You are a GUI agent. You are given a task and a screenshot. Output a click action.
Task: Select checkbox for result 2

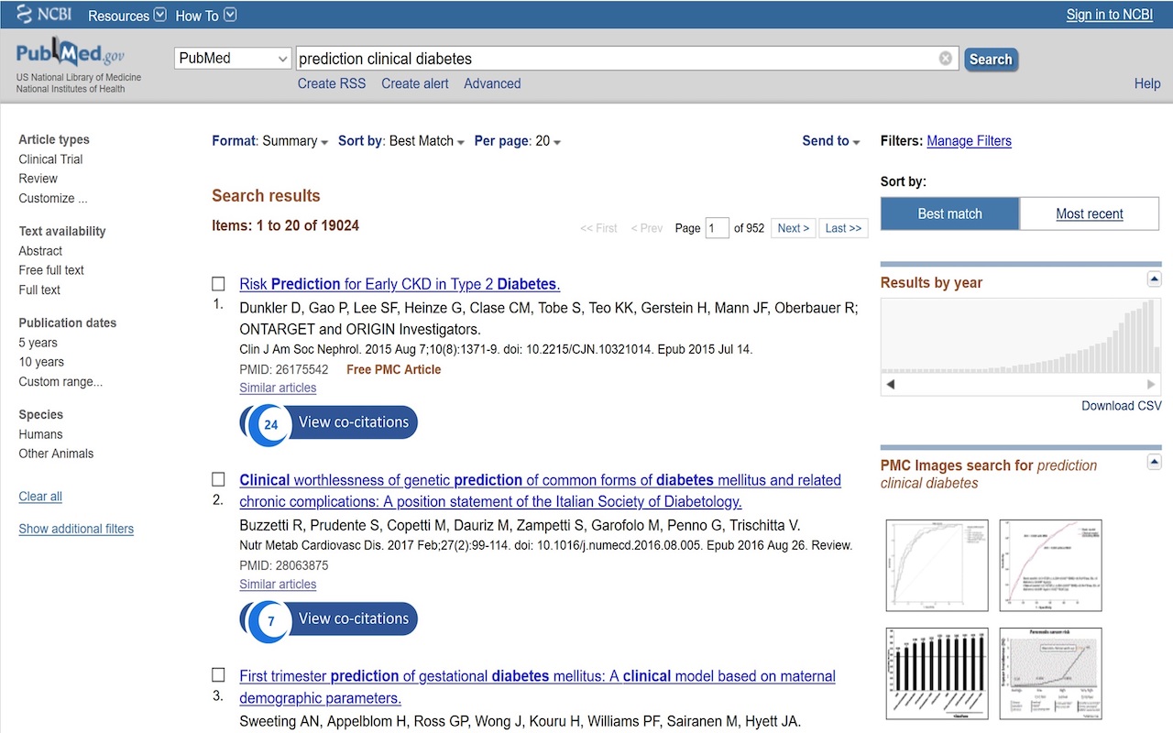click(218, 479)
